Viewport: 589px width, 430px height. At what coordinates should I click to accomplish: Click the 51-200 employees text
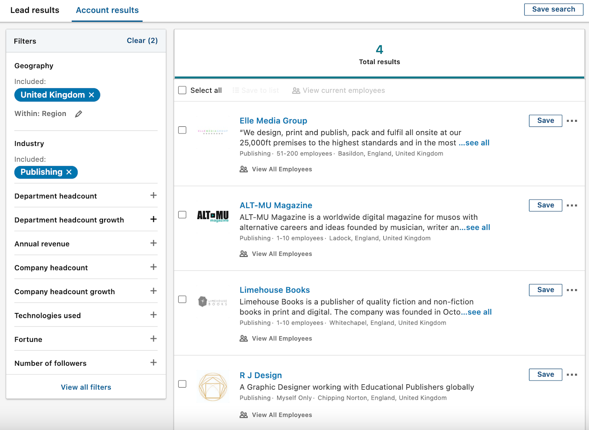[304, 154]
